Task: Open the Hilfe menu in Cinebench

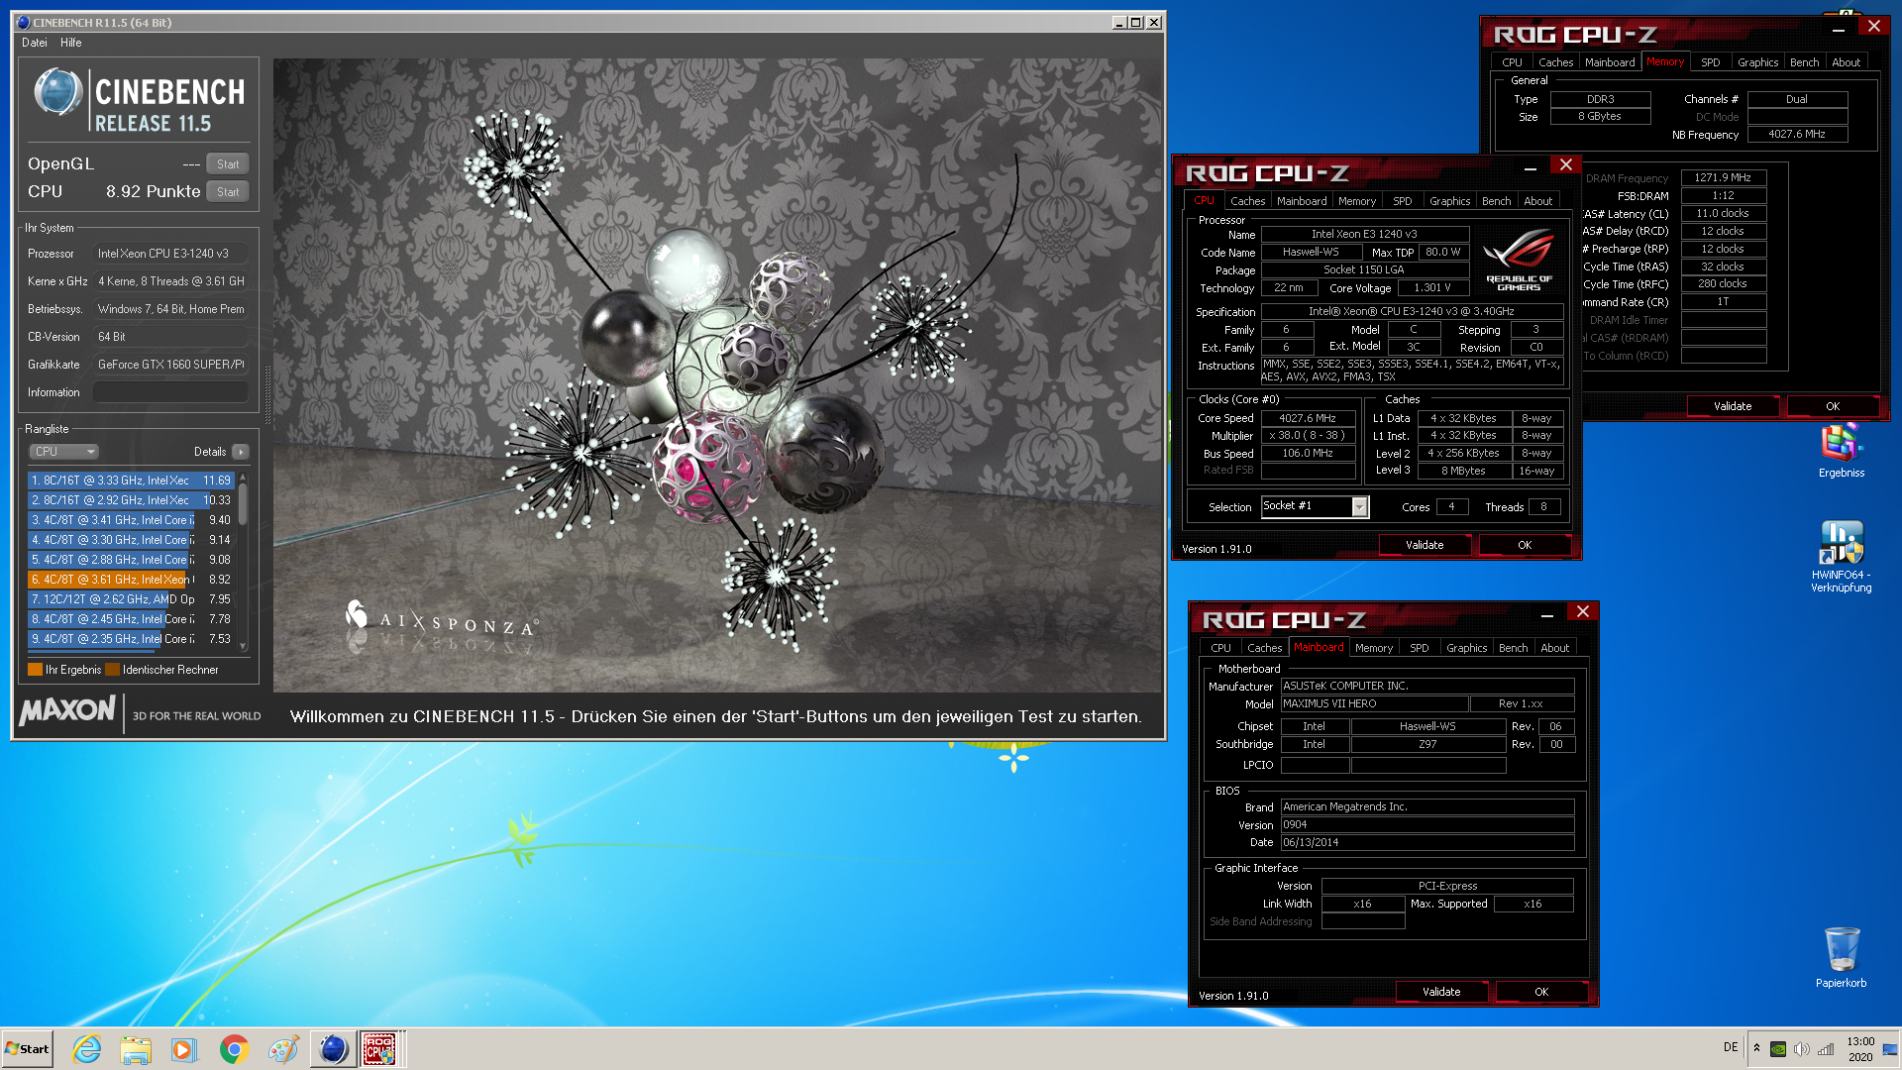Action: [x=70, y=43]
